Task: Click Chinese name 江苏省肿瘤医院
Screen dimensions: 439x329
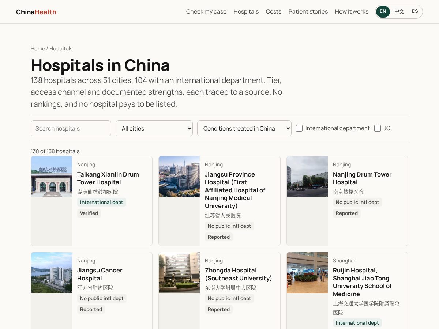Action: coord(95,288)
